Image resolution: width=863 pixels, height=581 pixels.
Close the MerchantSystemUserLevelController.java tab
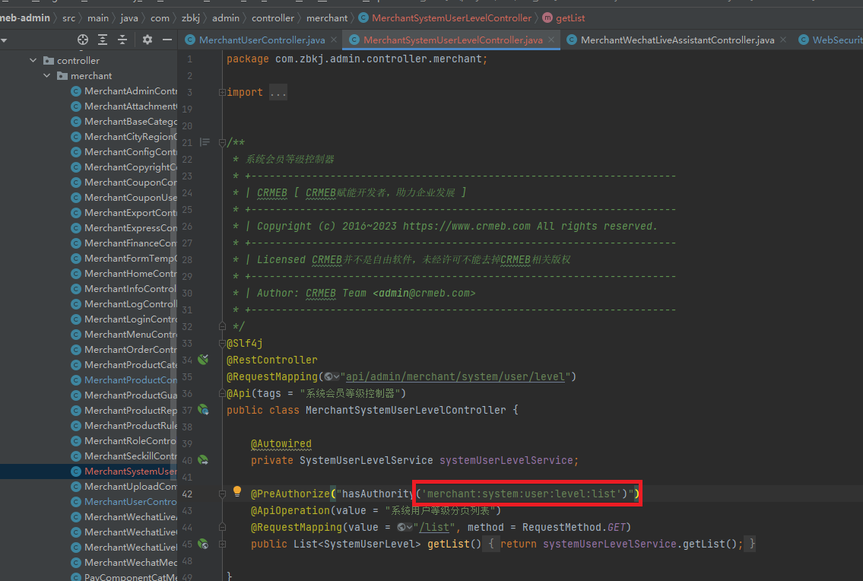tap(551, 40)
